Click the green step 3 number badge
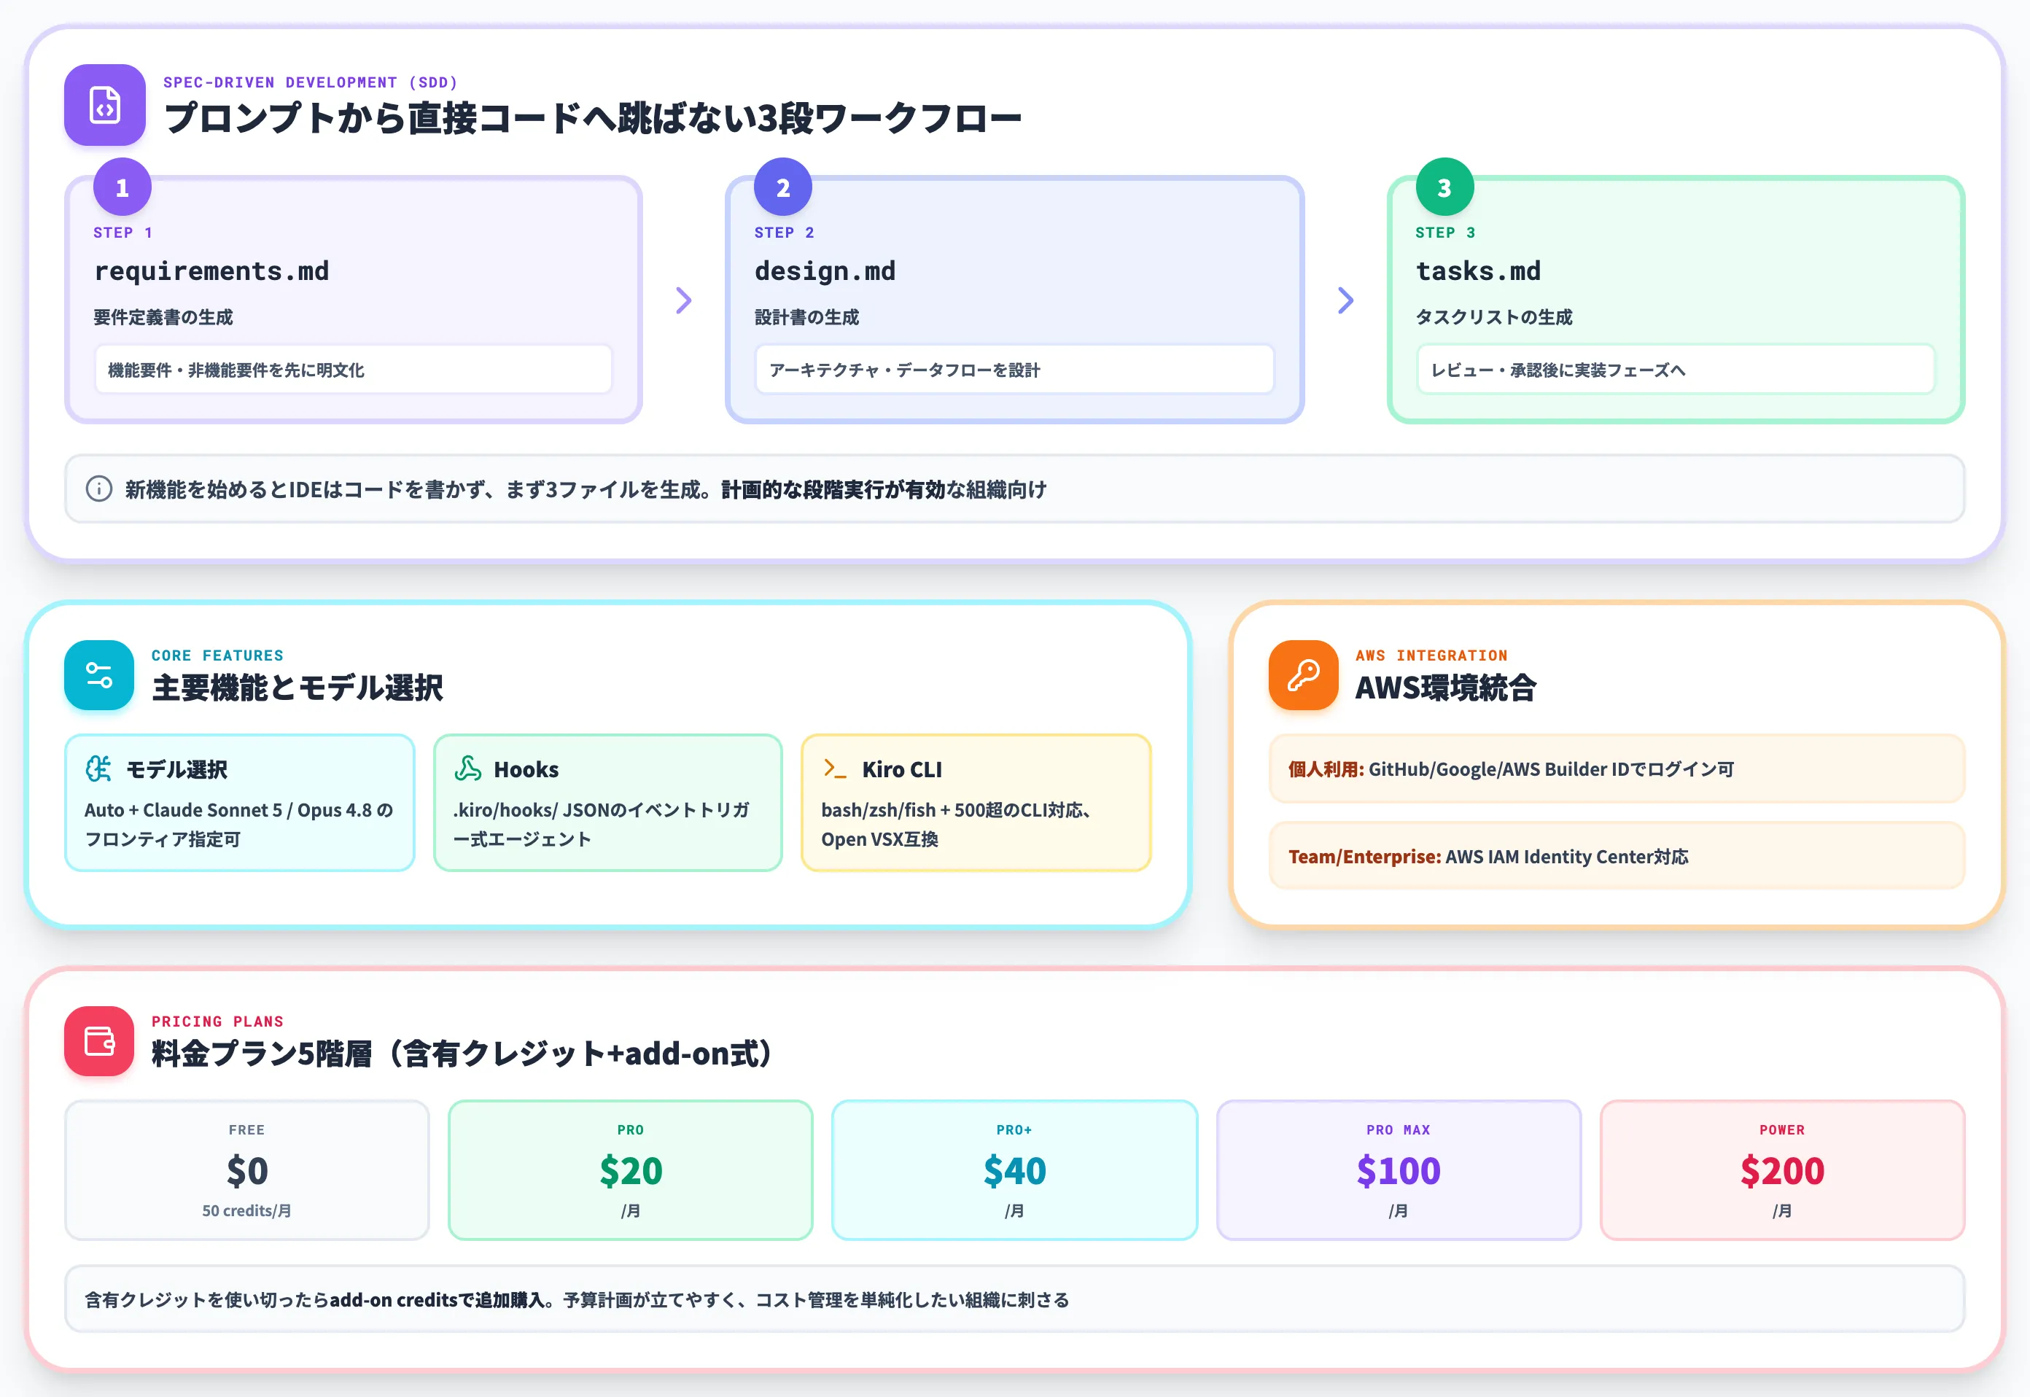The width and height of the screenshot is (2030, 1397). point(1444,187)
